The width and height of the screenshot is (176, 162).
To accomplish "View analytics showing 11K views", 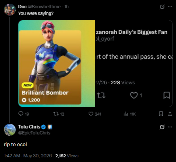I will pyautogui.click(x=126, y=114).
